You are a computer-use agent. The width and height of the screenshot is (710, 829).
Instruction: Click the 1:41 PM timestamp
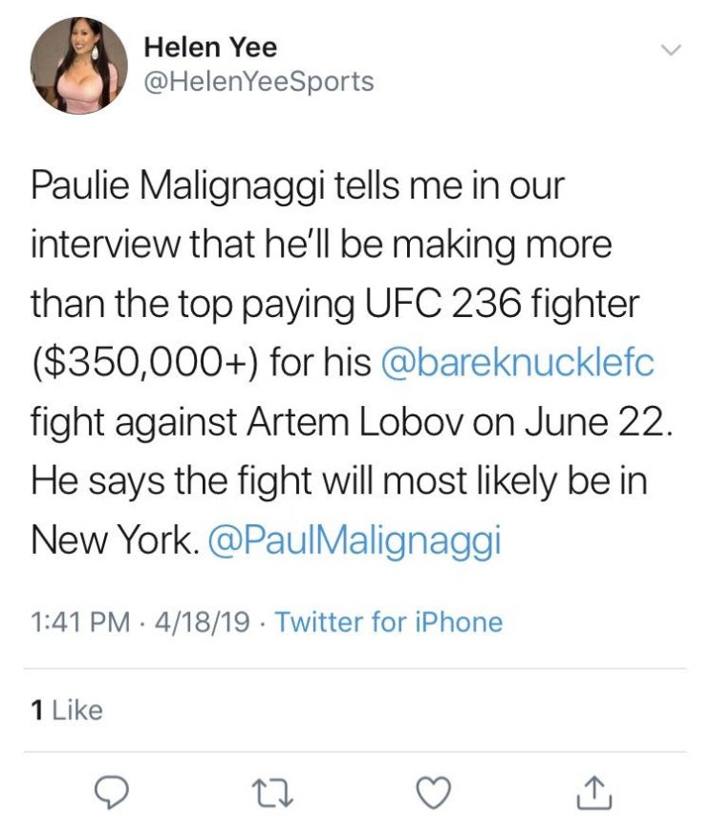pos(80,623)
